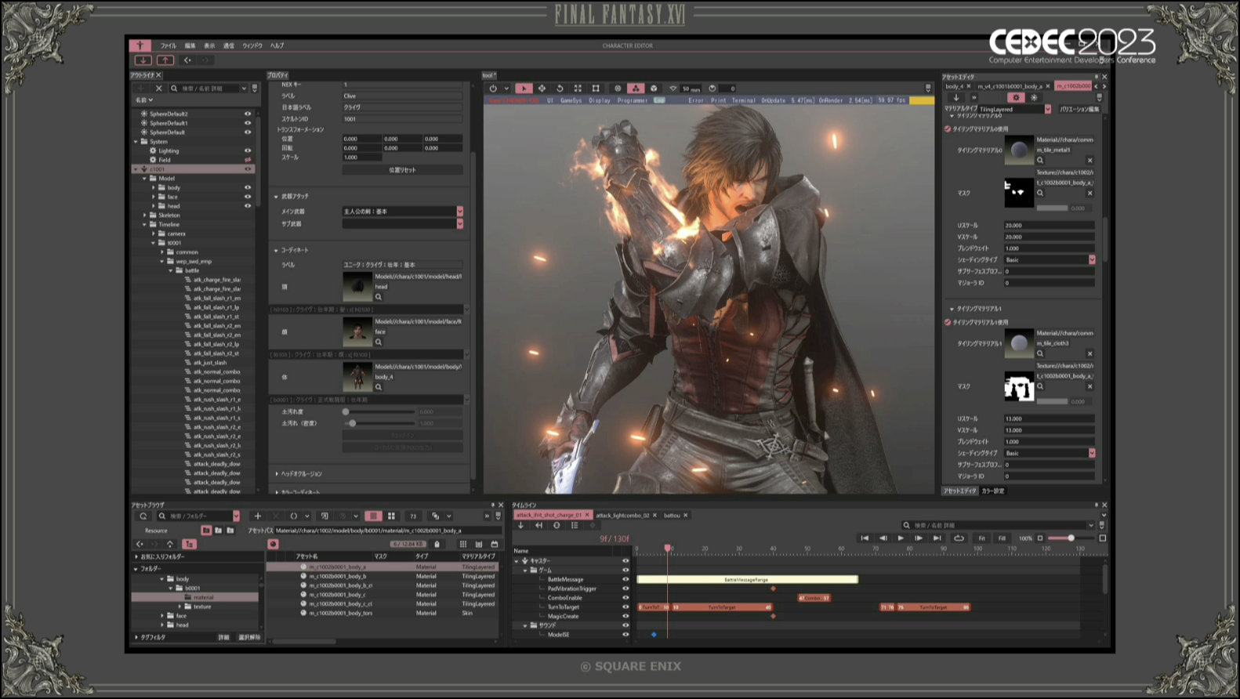
Task: Adjust the timeline zoom slider handle
Action: pos(1071,538)
